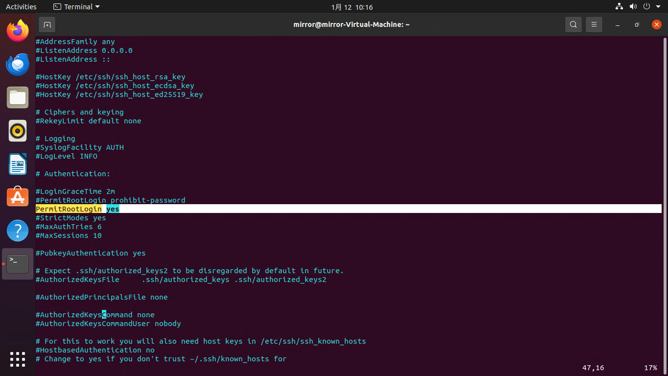Viewport: 668px width, 376px height.
Task: Open a new terminal tab
Action: (x=47, y=24)
